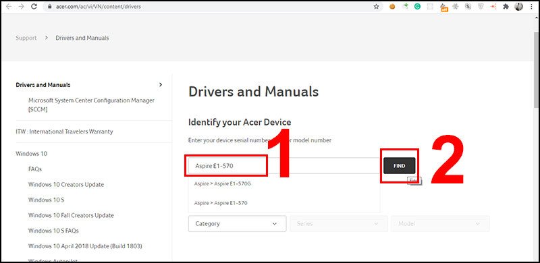Open the Windows 10 sidebar section
This screenshot has width=540, height=263.
(31, 154)
